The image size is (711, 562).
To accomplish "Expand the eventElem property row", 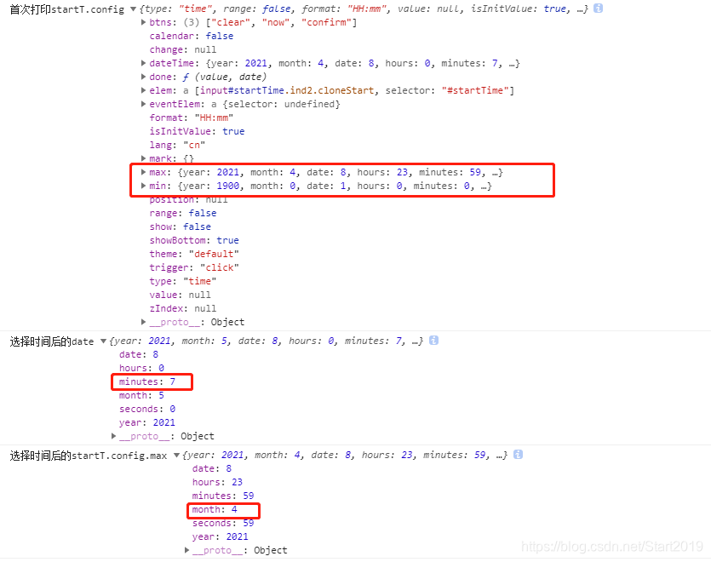I will coord(143,104).
